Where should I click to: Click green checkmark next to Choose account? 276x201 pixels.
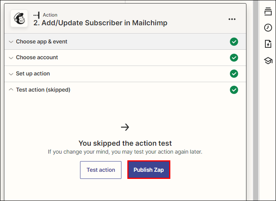pyautogui.click(x=234, y=58)
